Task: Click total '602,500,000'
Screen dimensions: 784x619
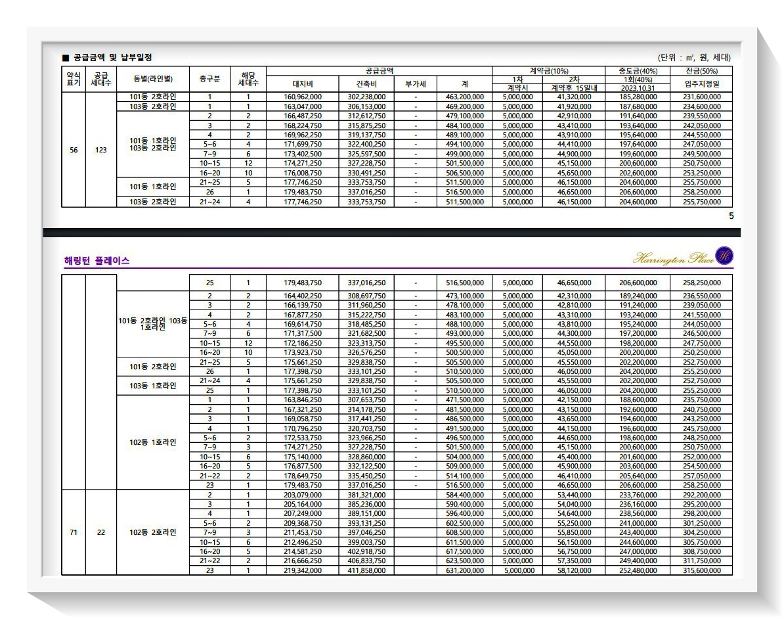Action: (x=464, y=524)
